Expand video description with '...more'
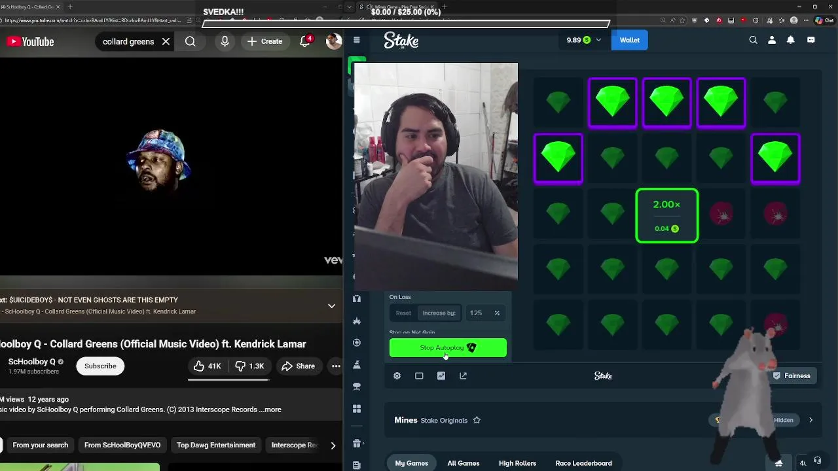838x471 pixels. [270, 410]
